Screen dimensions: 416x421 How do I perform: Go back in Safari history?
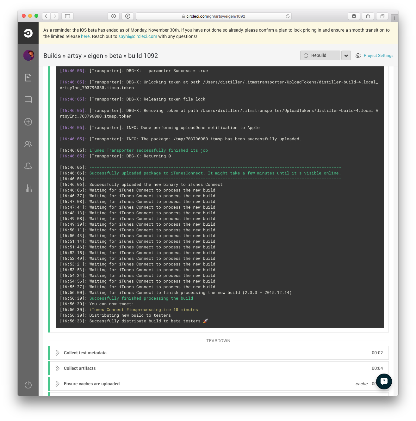pos(46,16)
